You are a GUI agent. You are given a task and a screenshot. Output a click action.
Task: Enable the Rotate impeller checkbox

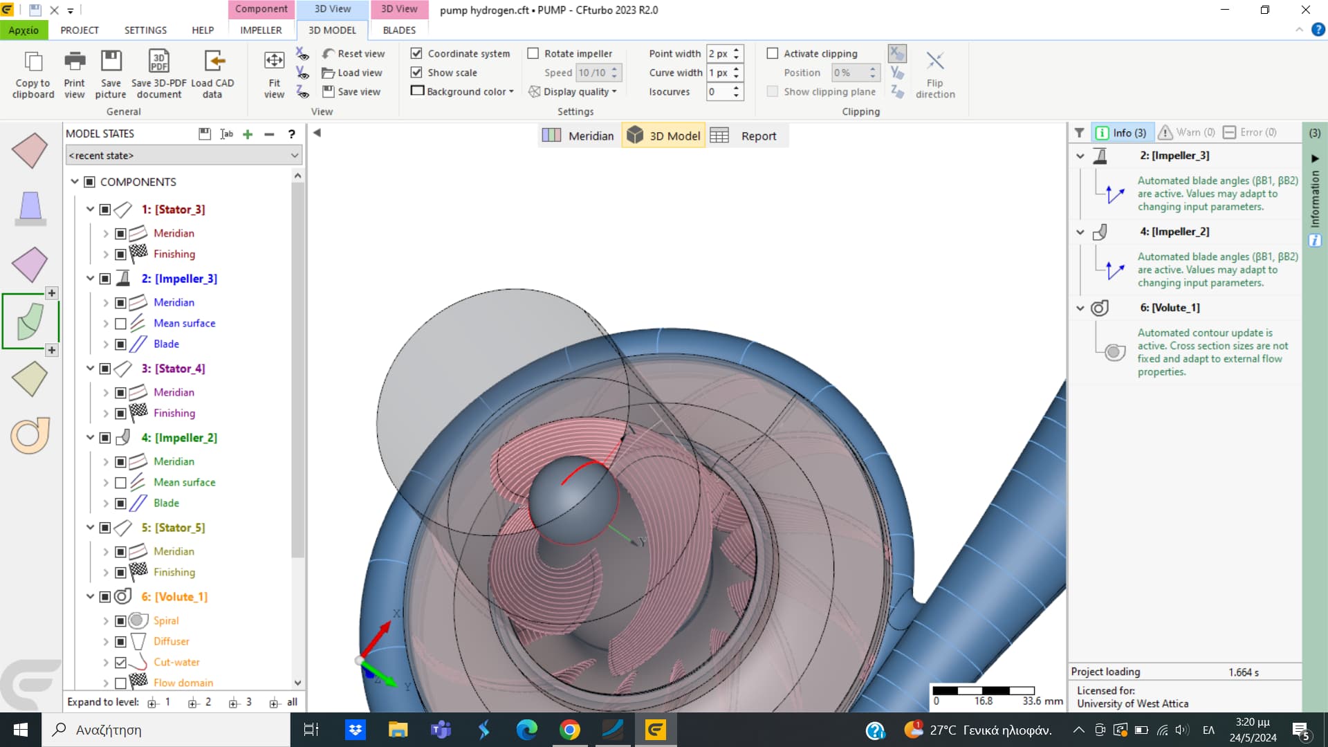coord(533,53)
